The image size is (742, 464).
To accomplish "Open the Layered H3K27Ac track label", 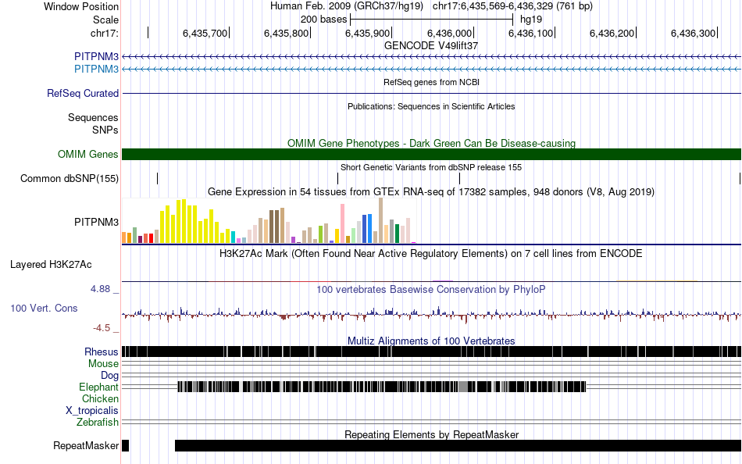I will (x=51, y=265).
